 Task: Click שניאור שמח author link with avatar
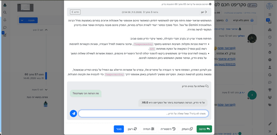[233, 29]
